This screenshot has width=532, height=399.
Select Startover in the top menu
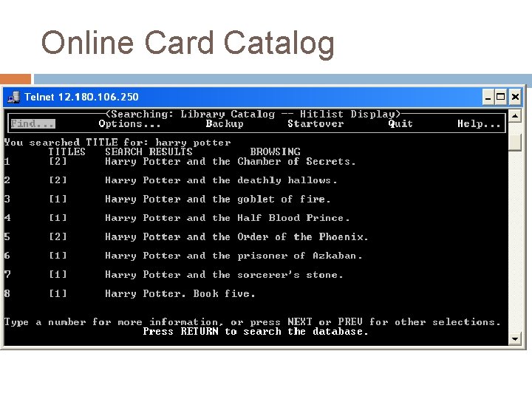[316, 124]
